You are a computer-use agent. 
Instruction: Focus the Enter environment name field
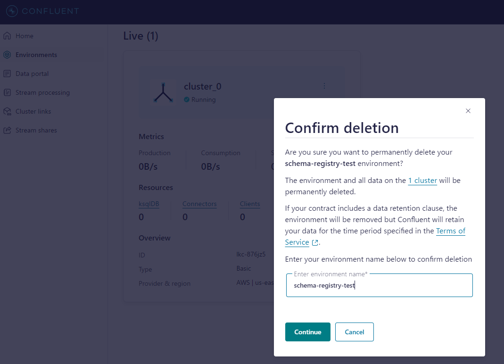coord(379,285)
